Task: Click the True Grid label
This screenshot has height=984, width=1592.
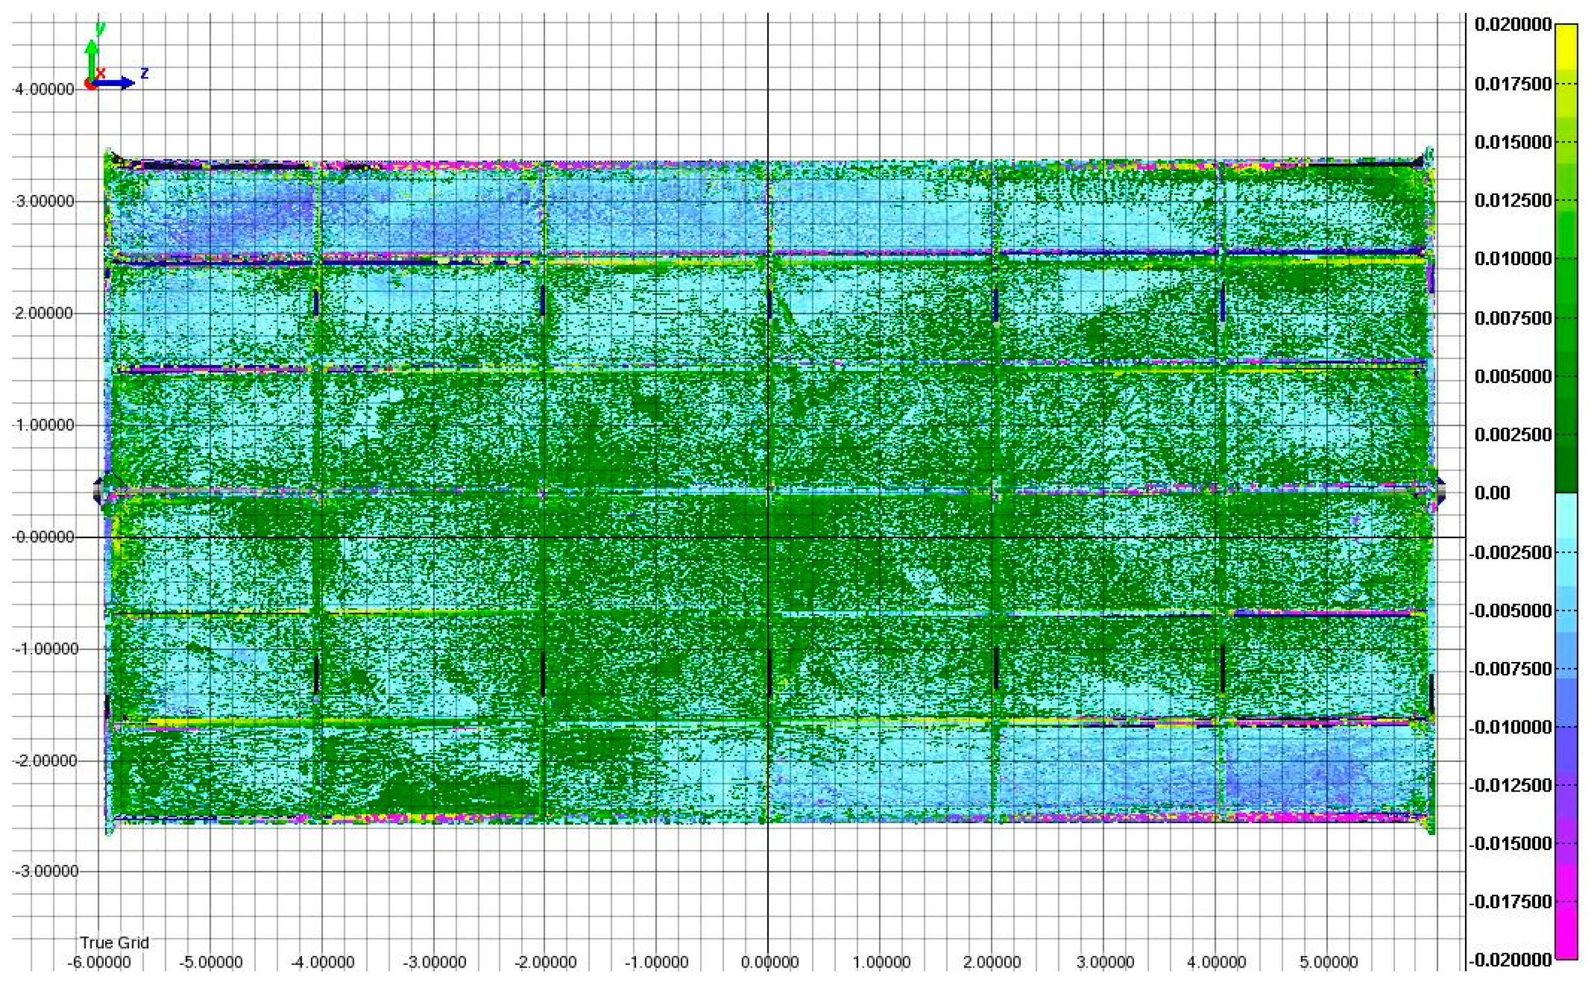Action: coord(115,943)
